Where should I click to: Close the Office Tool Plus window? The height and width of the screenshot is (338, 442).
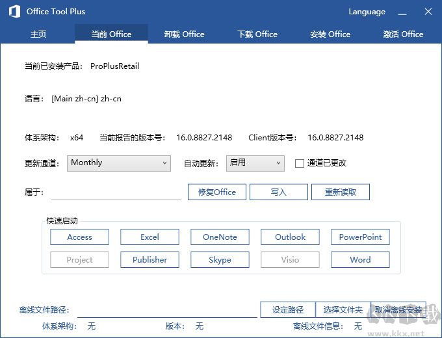(x=428, y=12)
